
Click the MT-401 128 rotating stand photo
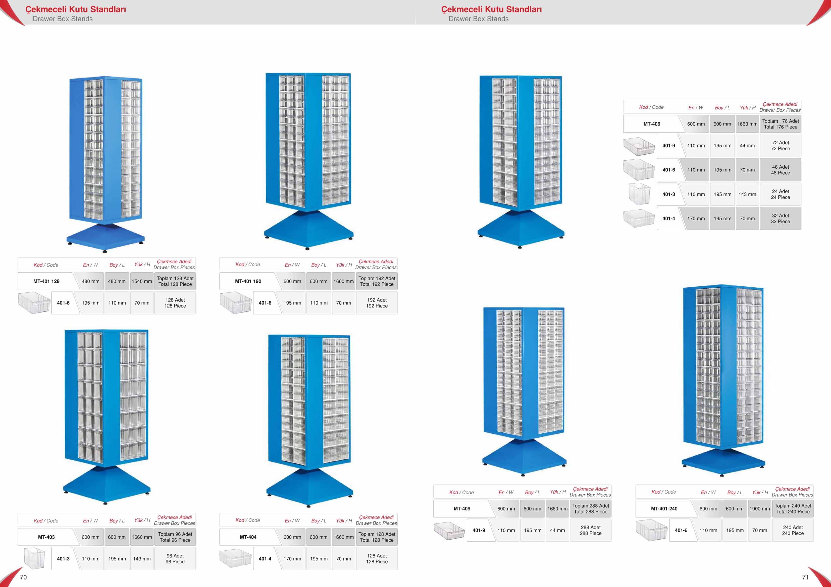tap(105, 164)
